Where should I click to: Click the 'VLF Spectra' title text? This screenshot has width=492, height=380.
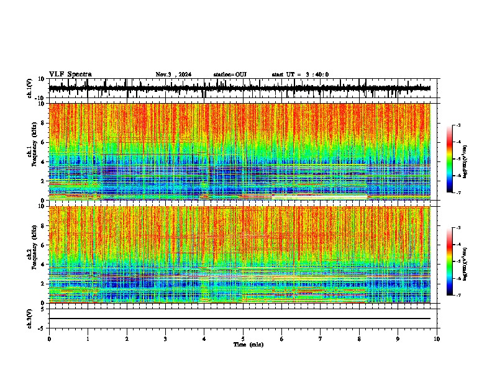[70, 75]
